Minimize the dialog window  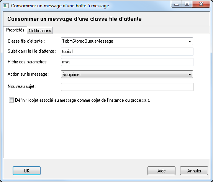(x=177, y=4)
